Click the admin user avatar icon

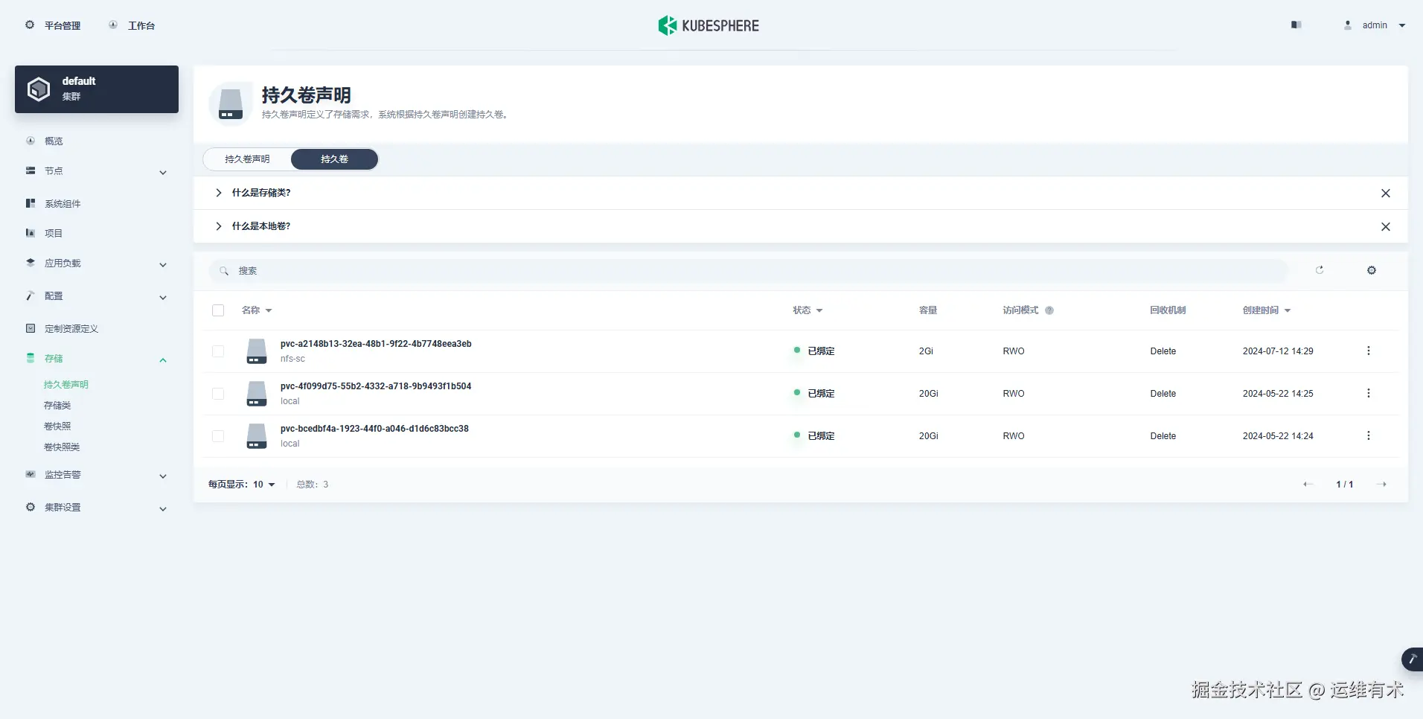click(x=1348, y=25)
